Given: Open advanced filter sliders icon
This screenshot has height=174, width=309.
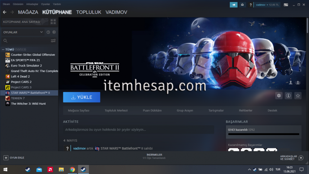Looking at the screenshot, I should pos(53,41).
